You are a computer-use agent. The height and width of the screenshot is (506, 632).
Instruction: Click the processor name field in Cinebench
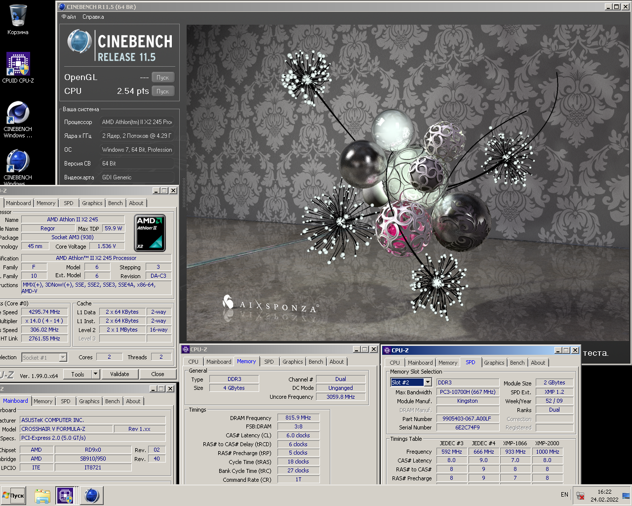[x=137, y=122]
